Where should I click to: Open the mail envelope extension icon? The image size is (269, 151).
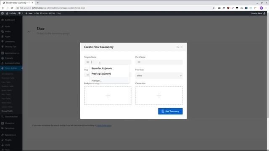coord(219,8)
